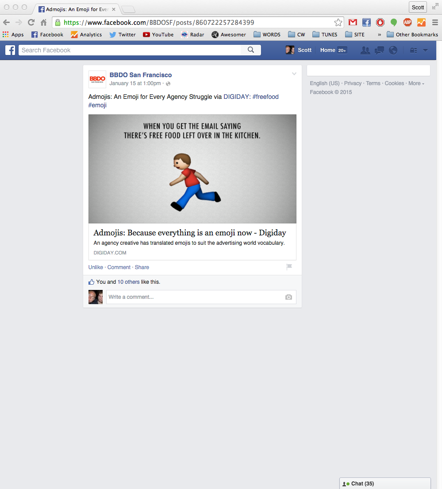Show hidden bookmarks with double chevron
The width and height of the screenshot is (442, 489).
pyautogui.click(x=380, y=35)
